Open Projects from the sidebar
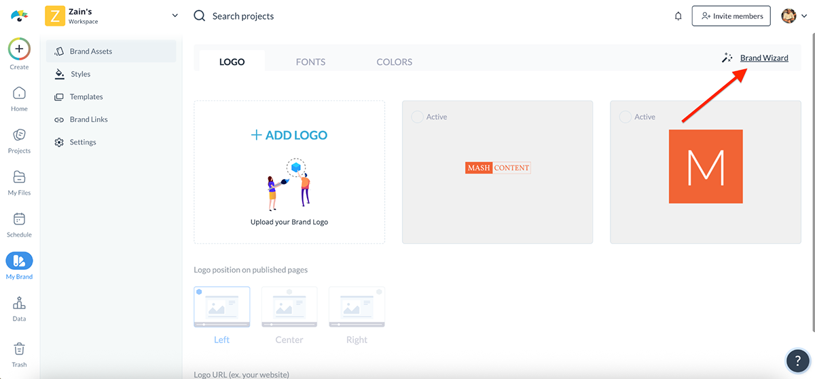 click(x=19, y=136)
